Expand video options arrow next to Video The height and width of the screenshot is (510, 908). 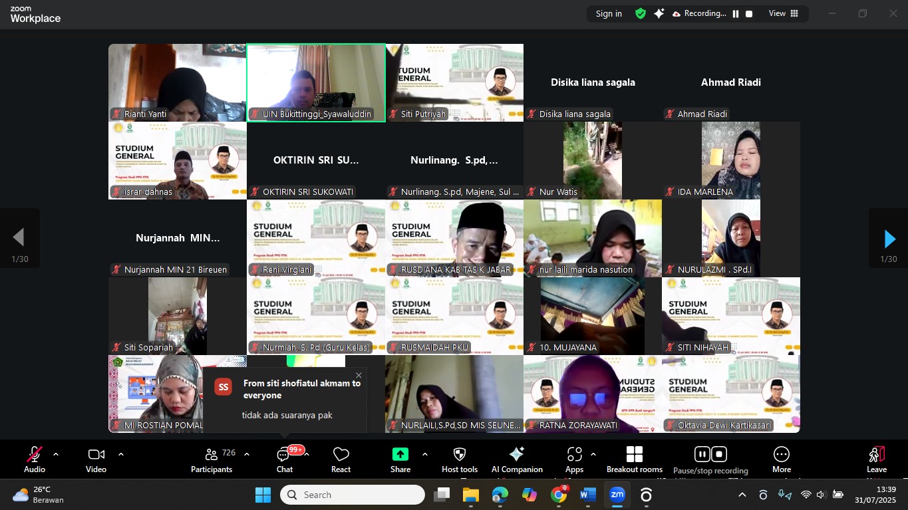click(x=121, y=455)
